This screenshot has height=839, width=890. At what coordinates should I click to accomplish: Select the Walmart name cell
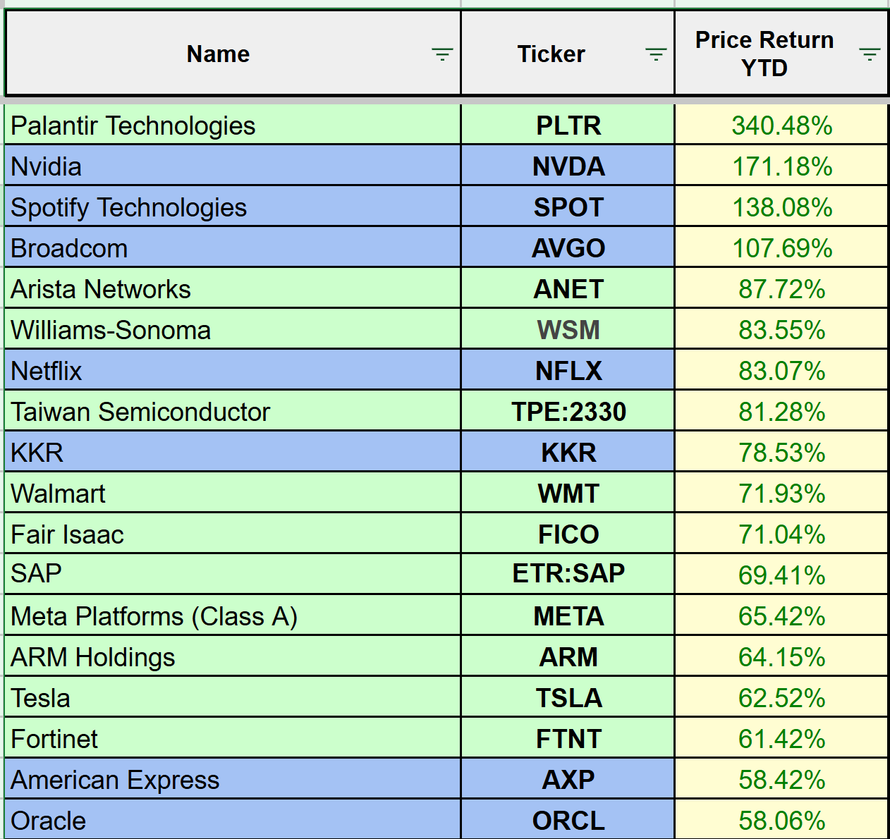59,494
